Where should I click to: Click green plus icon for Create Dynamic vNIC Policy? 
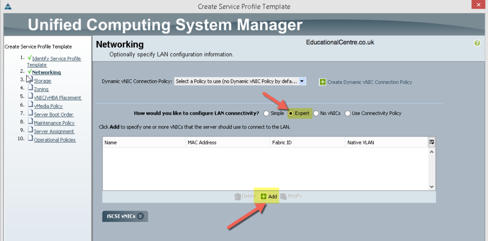[x=323, y=82]
